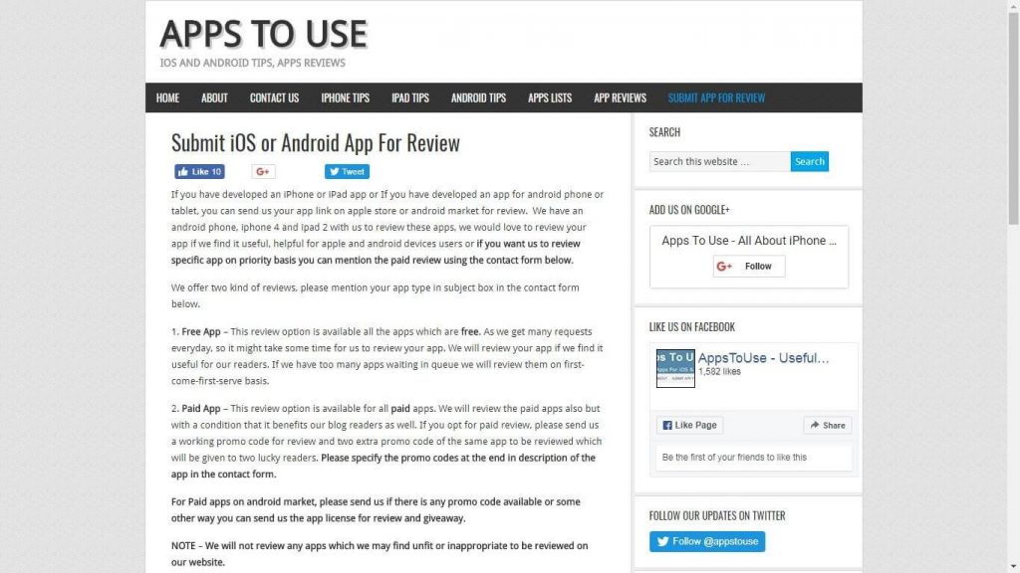Click Follow @appstouse Twitter button
The width and height of the screenshot is (1020, 573).
click(x=707, y=541)
